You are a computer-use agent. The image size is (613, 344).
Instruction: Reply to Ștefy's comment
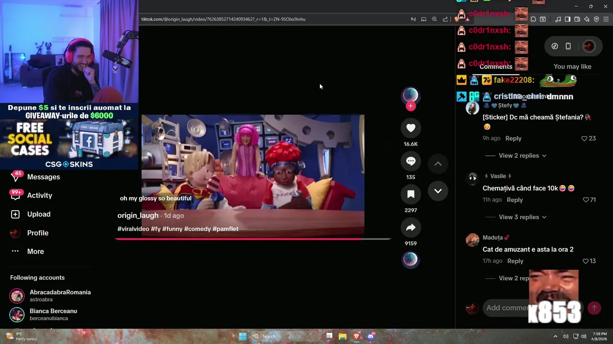point(513,139)
